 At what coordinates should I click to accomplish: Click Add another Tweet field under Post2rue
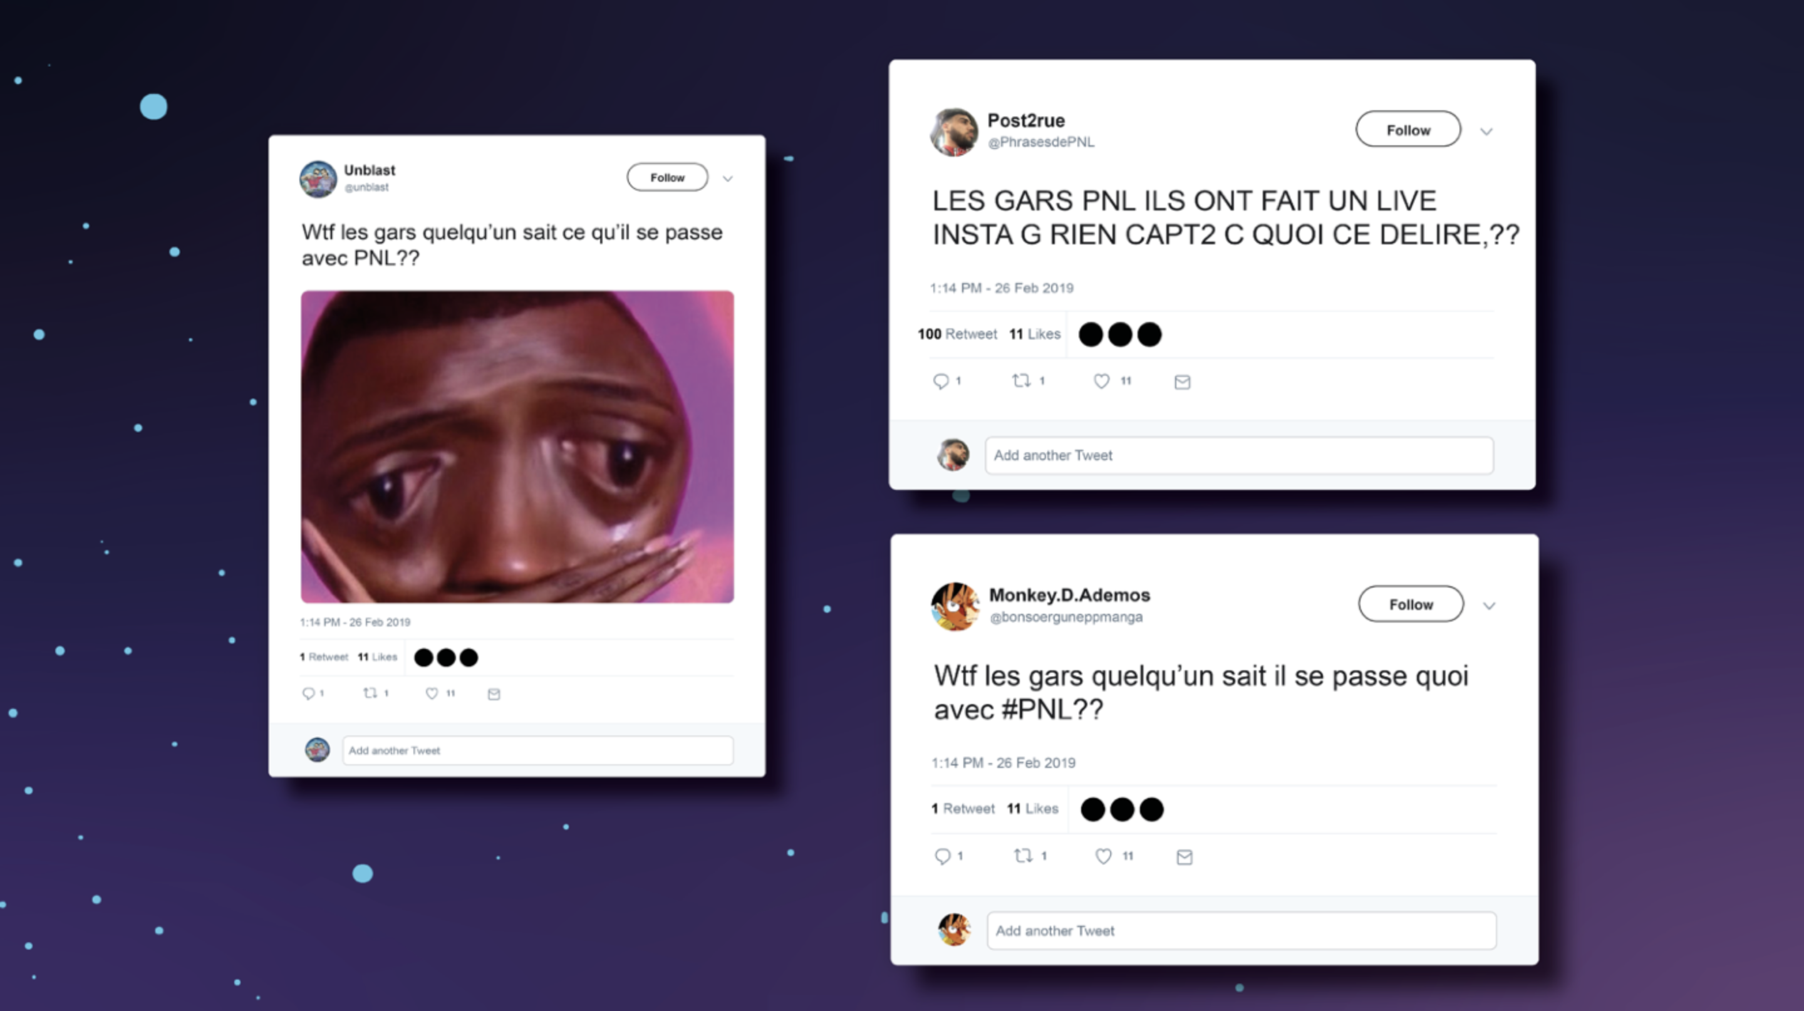1240,455
